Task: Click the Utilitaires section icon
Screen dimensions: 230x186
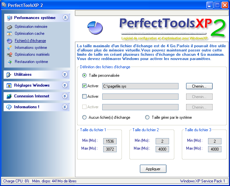Action: 9,75
